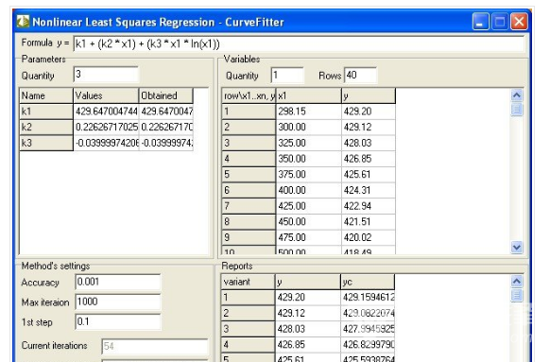
Task: Click y cell 421.51 in row 8
Action: pyautogui.click(x=369, y=222)
